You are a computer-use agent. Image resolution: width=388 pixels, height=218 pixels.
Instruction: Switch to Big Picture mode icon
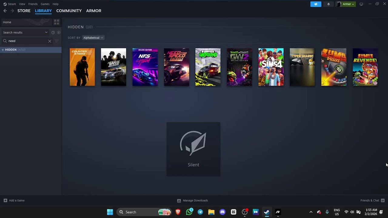[361, 4]
